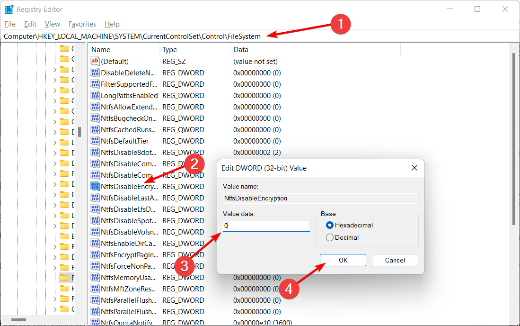Open the Help menu
Screen dimensions: 520x326
click(112, 24)
